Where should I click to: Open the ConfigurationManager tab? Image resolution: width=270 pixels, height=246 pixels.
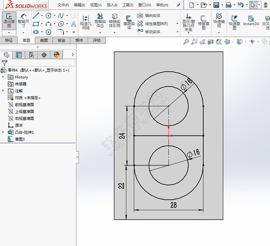(31, 55)
